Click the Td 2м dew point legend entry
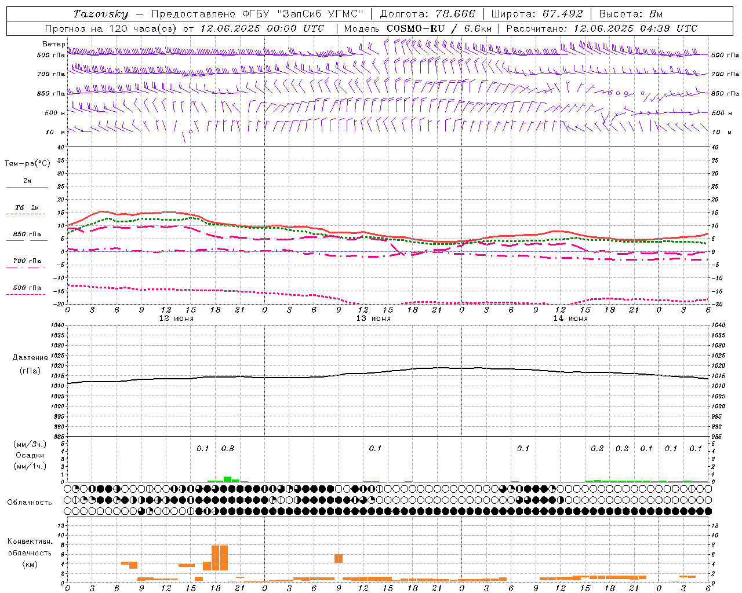 pyautogui.click(x=27, y=207)
